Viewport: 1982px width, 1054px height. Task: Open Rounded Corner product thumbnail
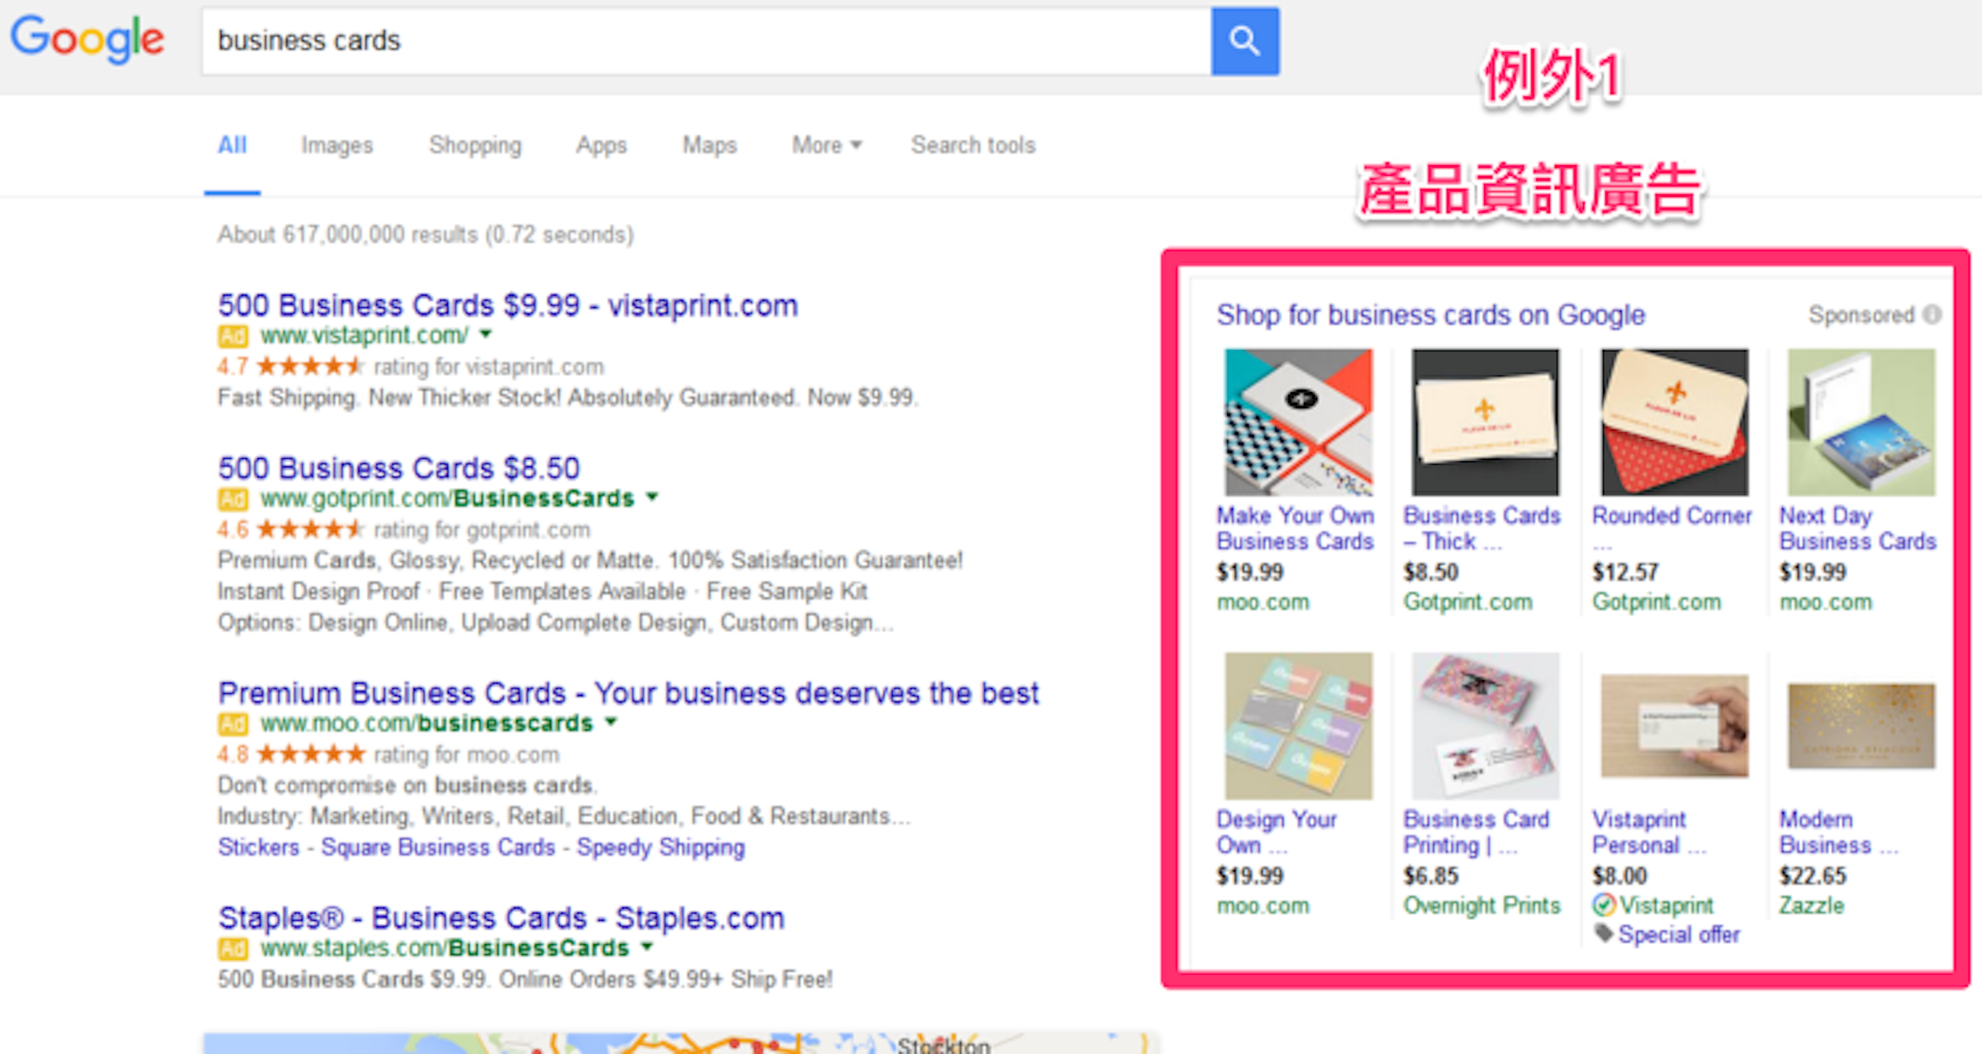coord(1674,422)
